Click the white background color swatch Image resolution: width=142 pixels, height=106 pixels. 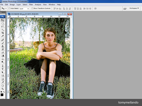[4, 97]
